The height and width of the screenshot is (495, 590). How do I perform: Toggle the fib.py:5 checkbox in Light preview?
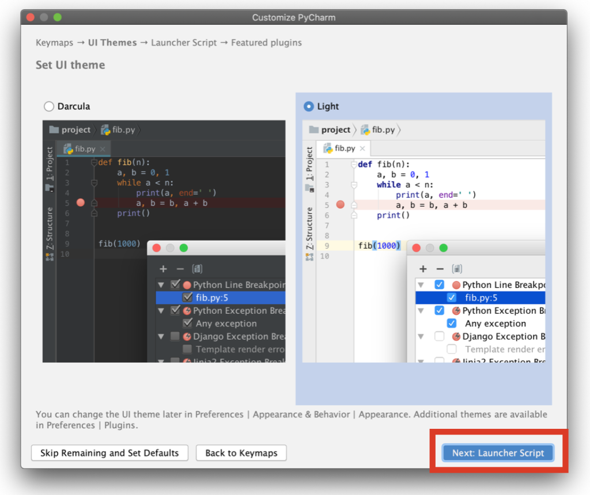pyautogui.click(x=452, y=298)
